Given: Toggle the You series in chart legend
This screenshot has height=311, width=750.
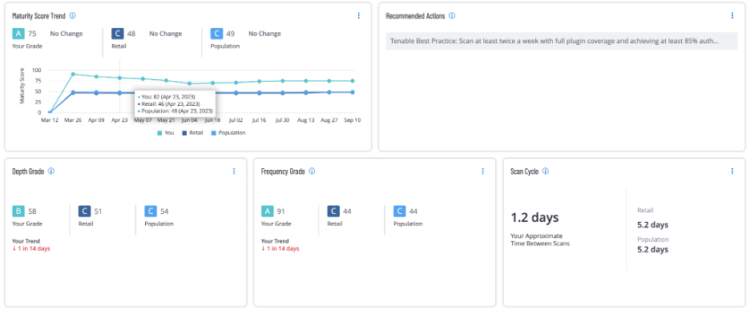Looking at the screenshot, I should (x=166, y=133).
